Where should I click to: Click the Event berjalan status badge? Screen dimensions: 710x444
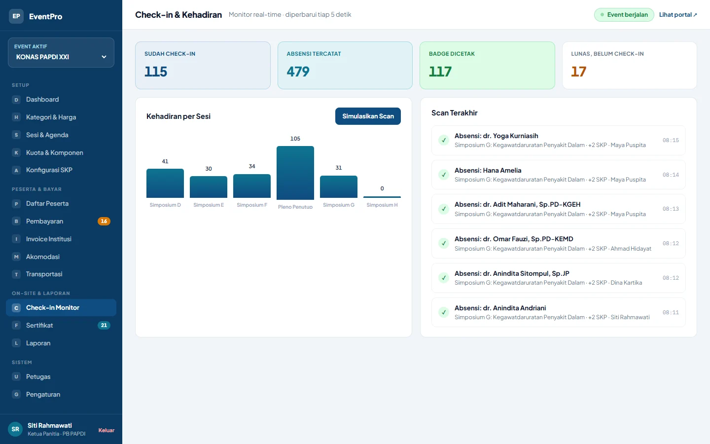coord(624,15)
